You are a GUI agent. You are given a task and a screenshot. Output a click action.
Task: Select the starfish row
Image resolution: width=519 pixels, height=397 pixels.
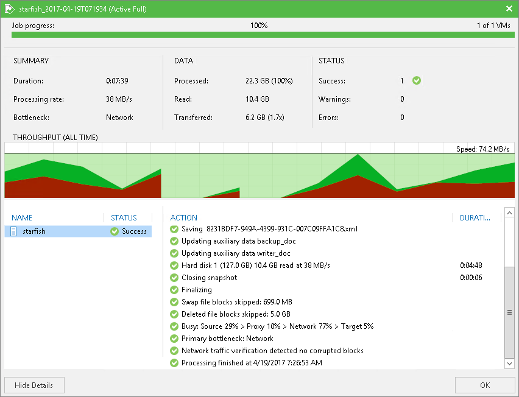tap(78, 231)
